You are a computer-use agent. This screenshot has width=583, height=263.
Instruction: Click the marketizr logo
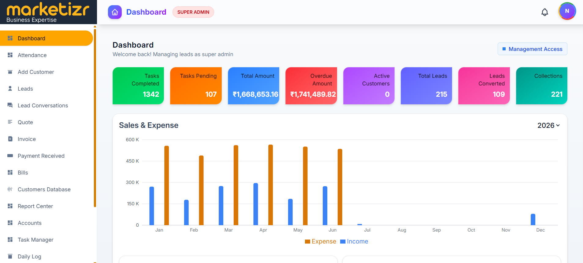click(48, 13)
